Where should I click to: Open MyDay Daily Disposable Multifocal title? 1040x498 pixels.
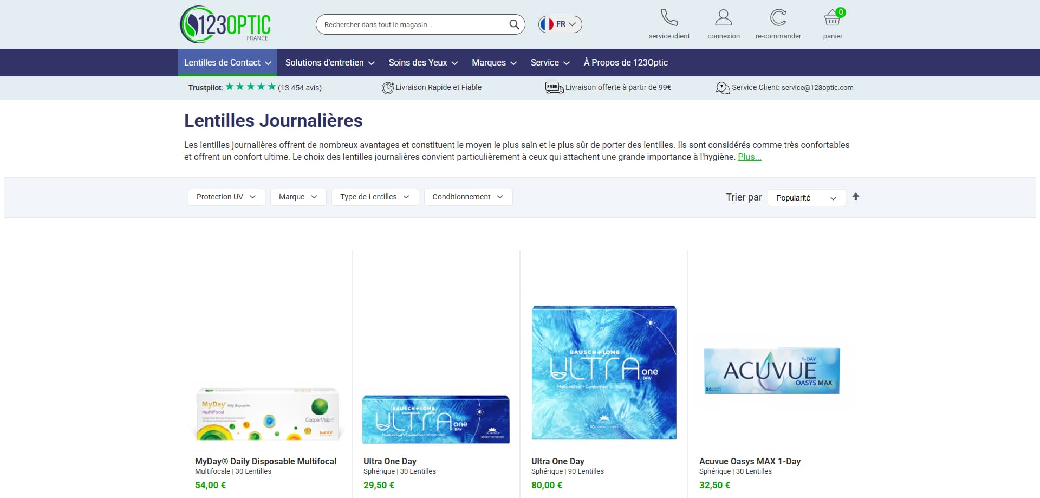(x=265, y=461)
